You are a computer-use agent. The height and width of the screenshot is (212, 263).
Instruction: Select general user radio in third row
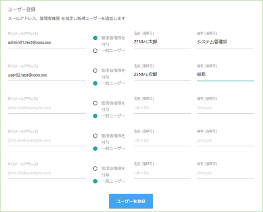tap(95, 116)
